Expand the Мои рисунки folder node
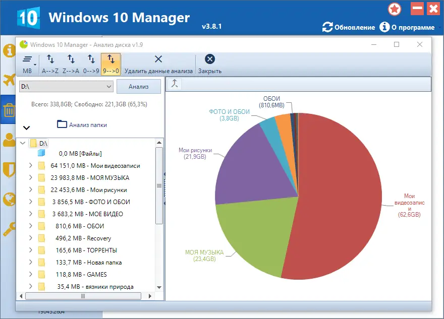The height and width of the screenshot is (319, 444). click(x=31, y=190)
